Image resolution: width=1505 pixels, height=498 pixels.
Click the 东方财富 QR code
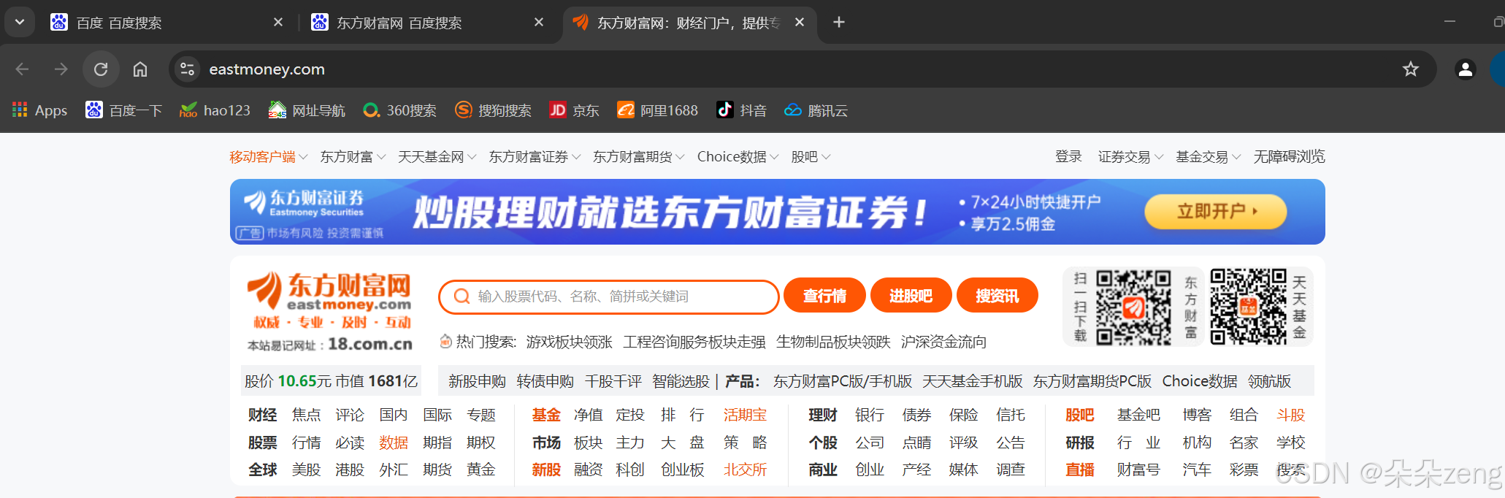1133,307
